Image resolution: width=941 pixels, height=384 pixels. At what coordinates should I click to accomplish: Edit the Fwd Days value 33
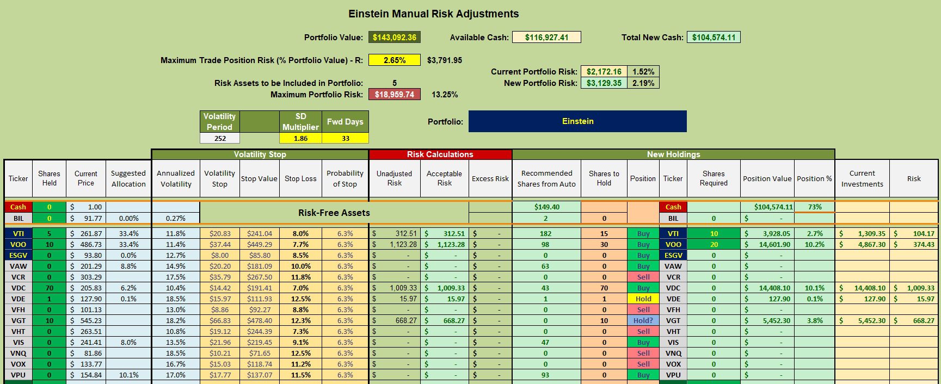[345, 138]
